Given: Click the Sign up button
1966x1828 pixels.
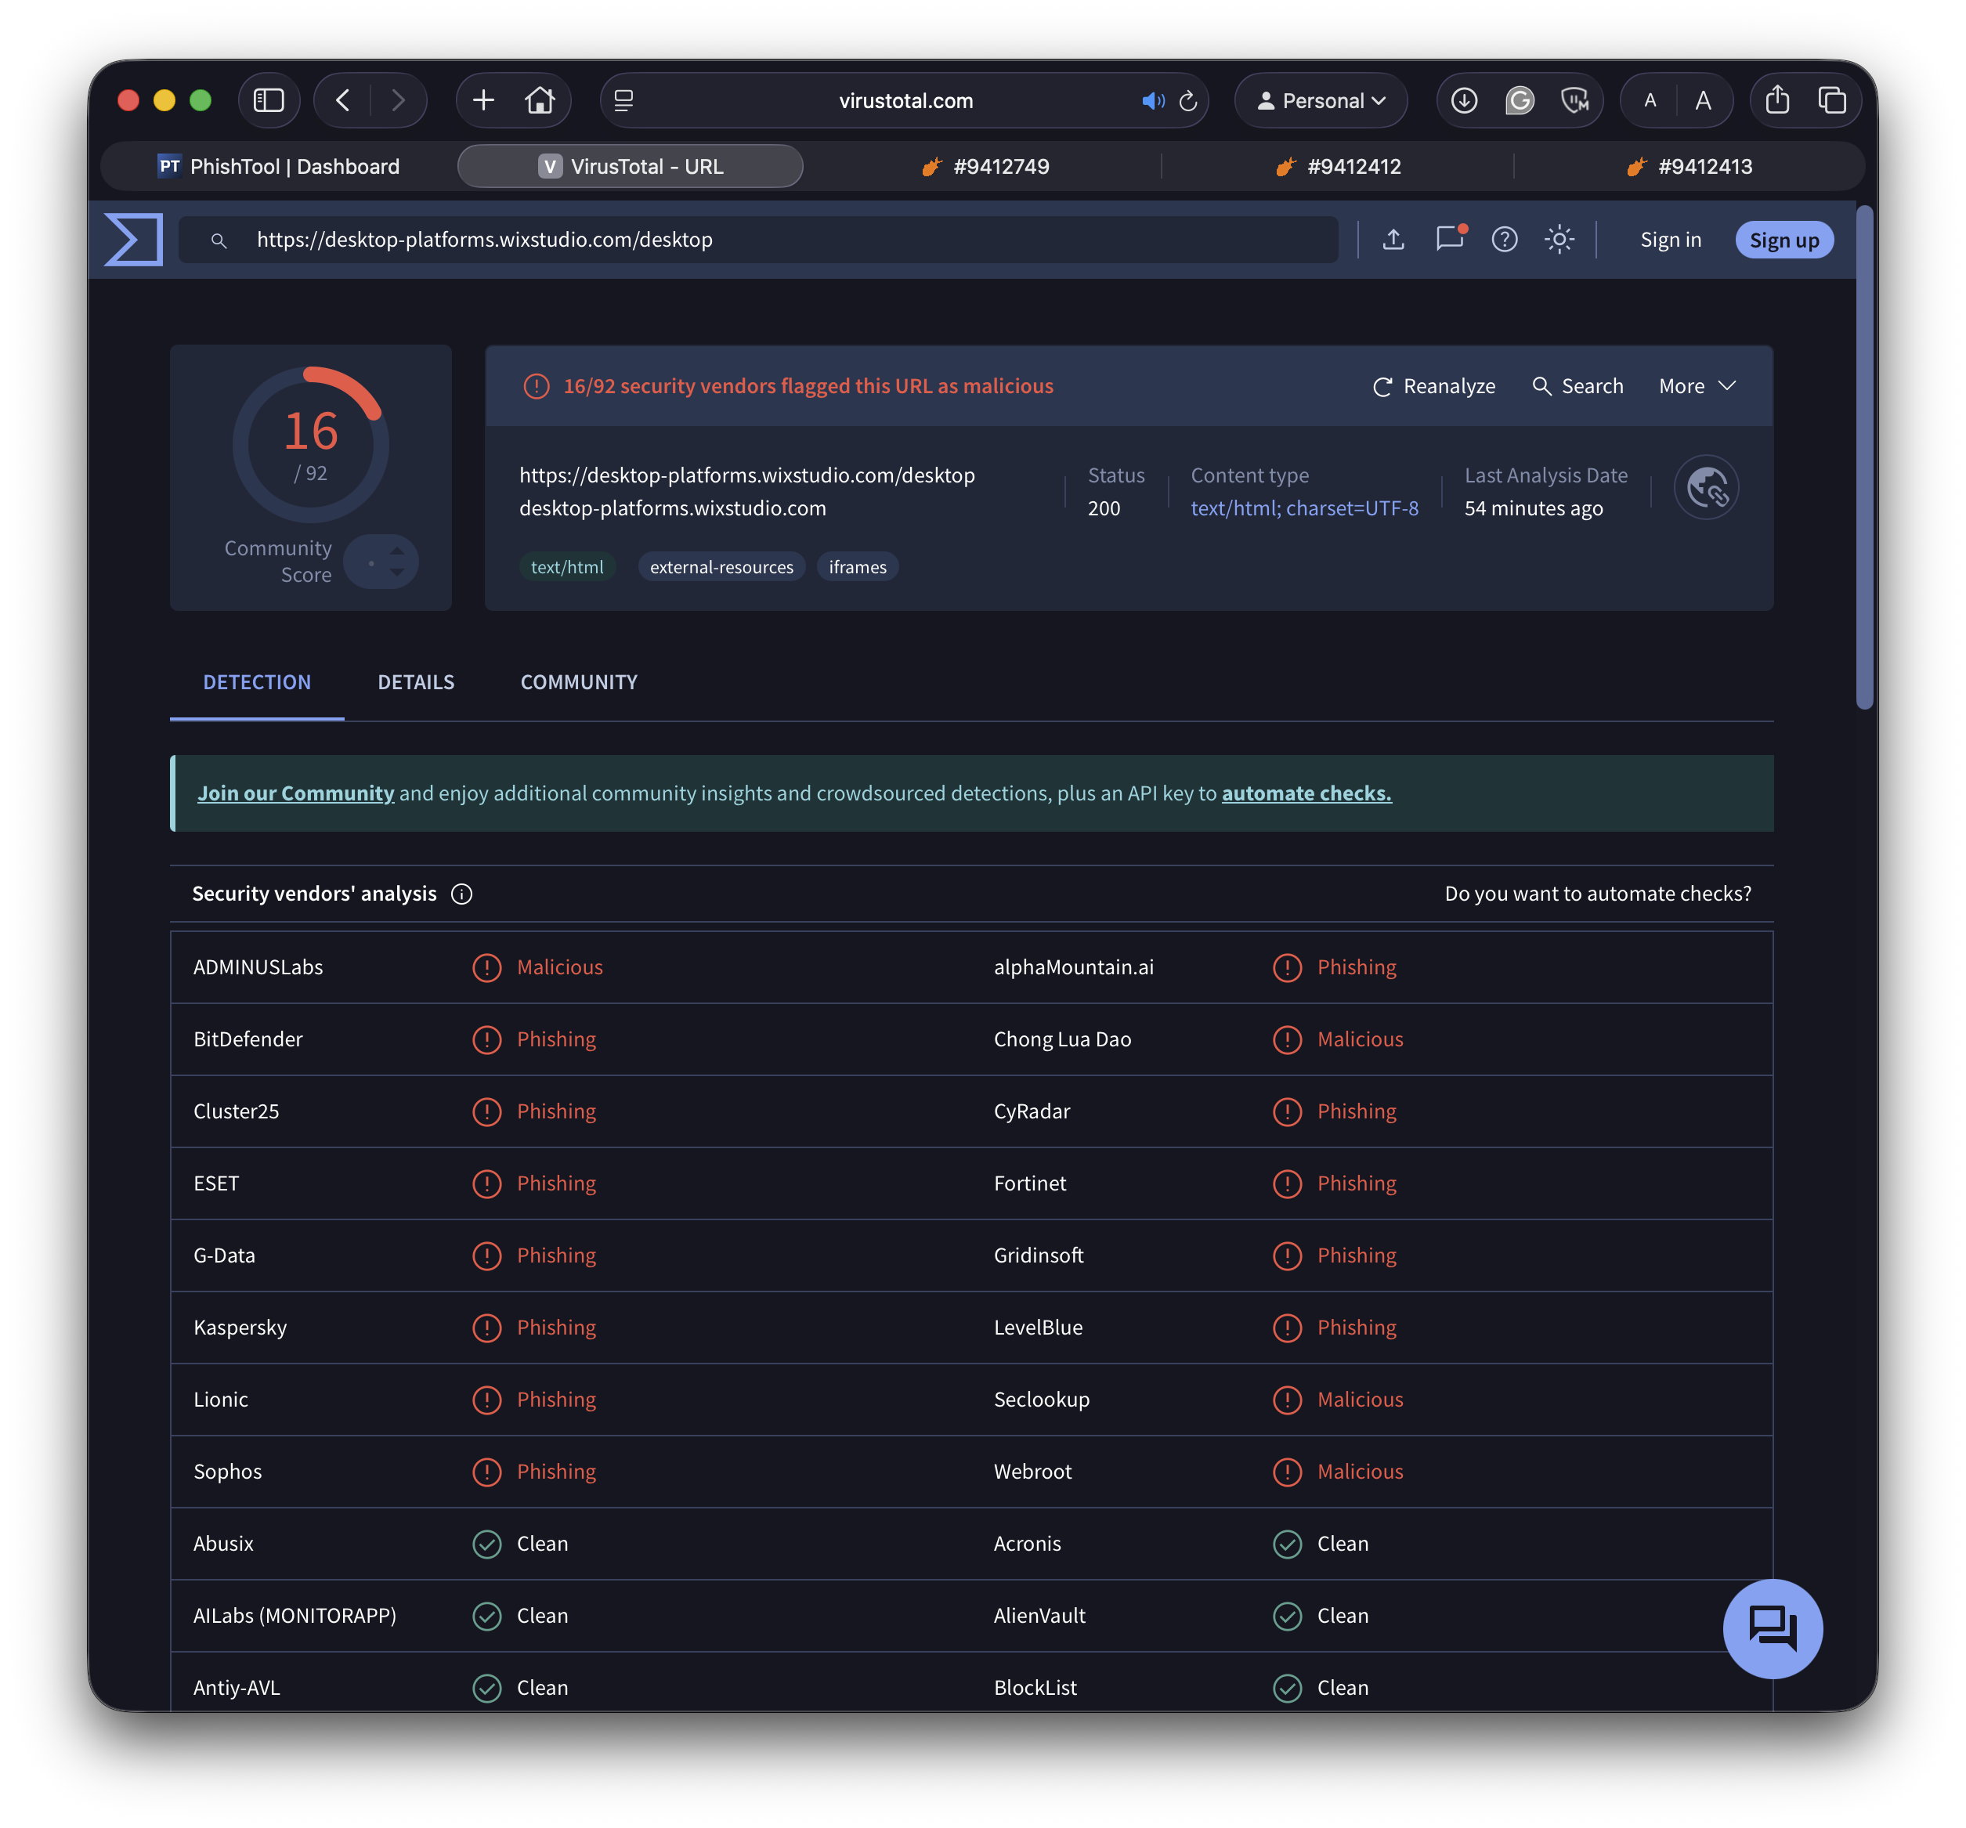Looking at the screenshot, I should pos(1784,239).
